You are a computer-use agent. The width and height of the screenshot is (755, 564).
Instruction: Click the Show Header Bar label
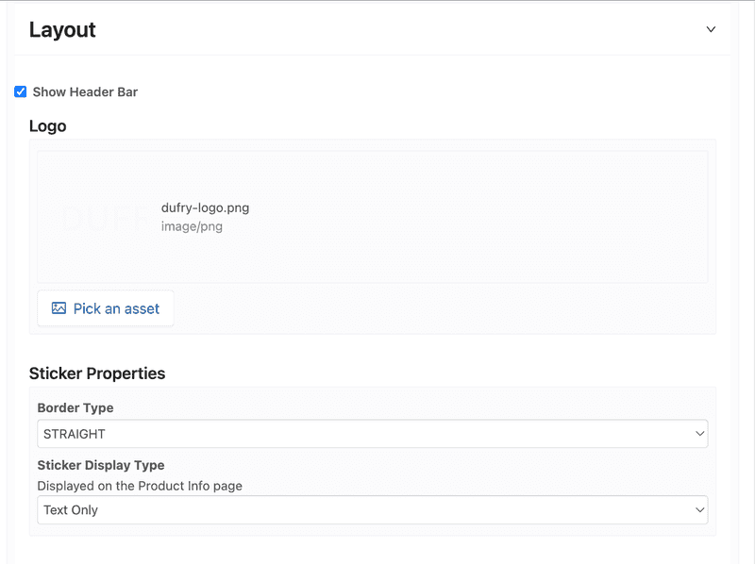click(85, 91)
